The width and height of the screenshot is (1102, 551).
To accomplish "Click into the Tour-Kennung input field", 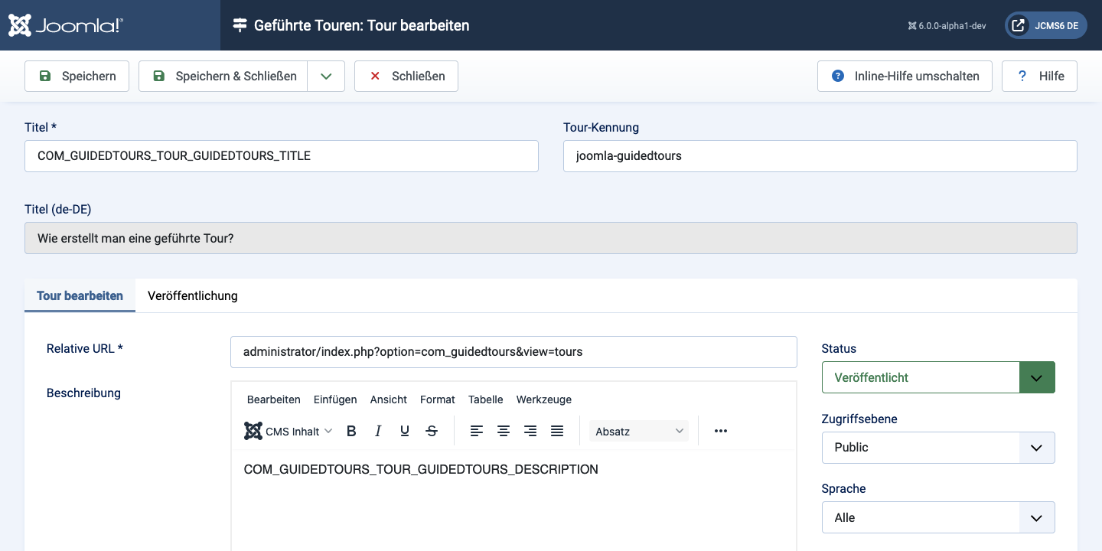I will pyautogui.click(x=820, y=156).
